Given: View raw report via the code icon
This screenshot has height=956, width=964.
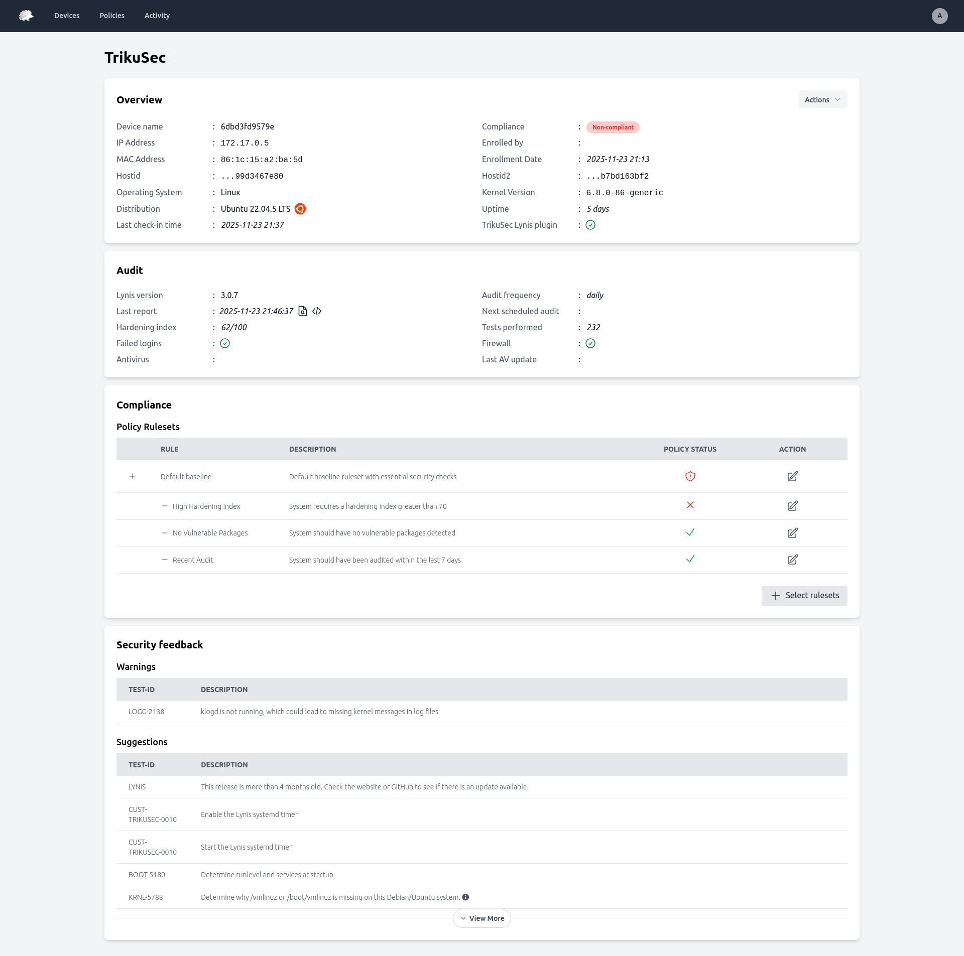Looking at the screenshot, I should (x=316, y=311).
